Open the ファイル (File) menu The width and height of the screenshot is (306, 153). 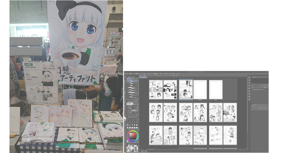126,74
